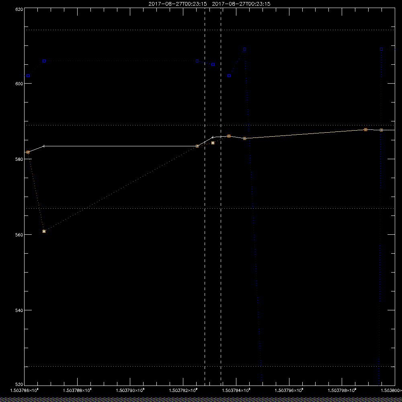402x402 pixels.
Task: Click the 520 label on the y-axis
Action: 19,385
